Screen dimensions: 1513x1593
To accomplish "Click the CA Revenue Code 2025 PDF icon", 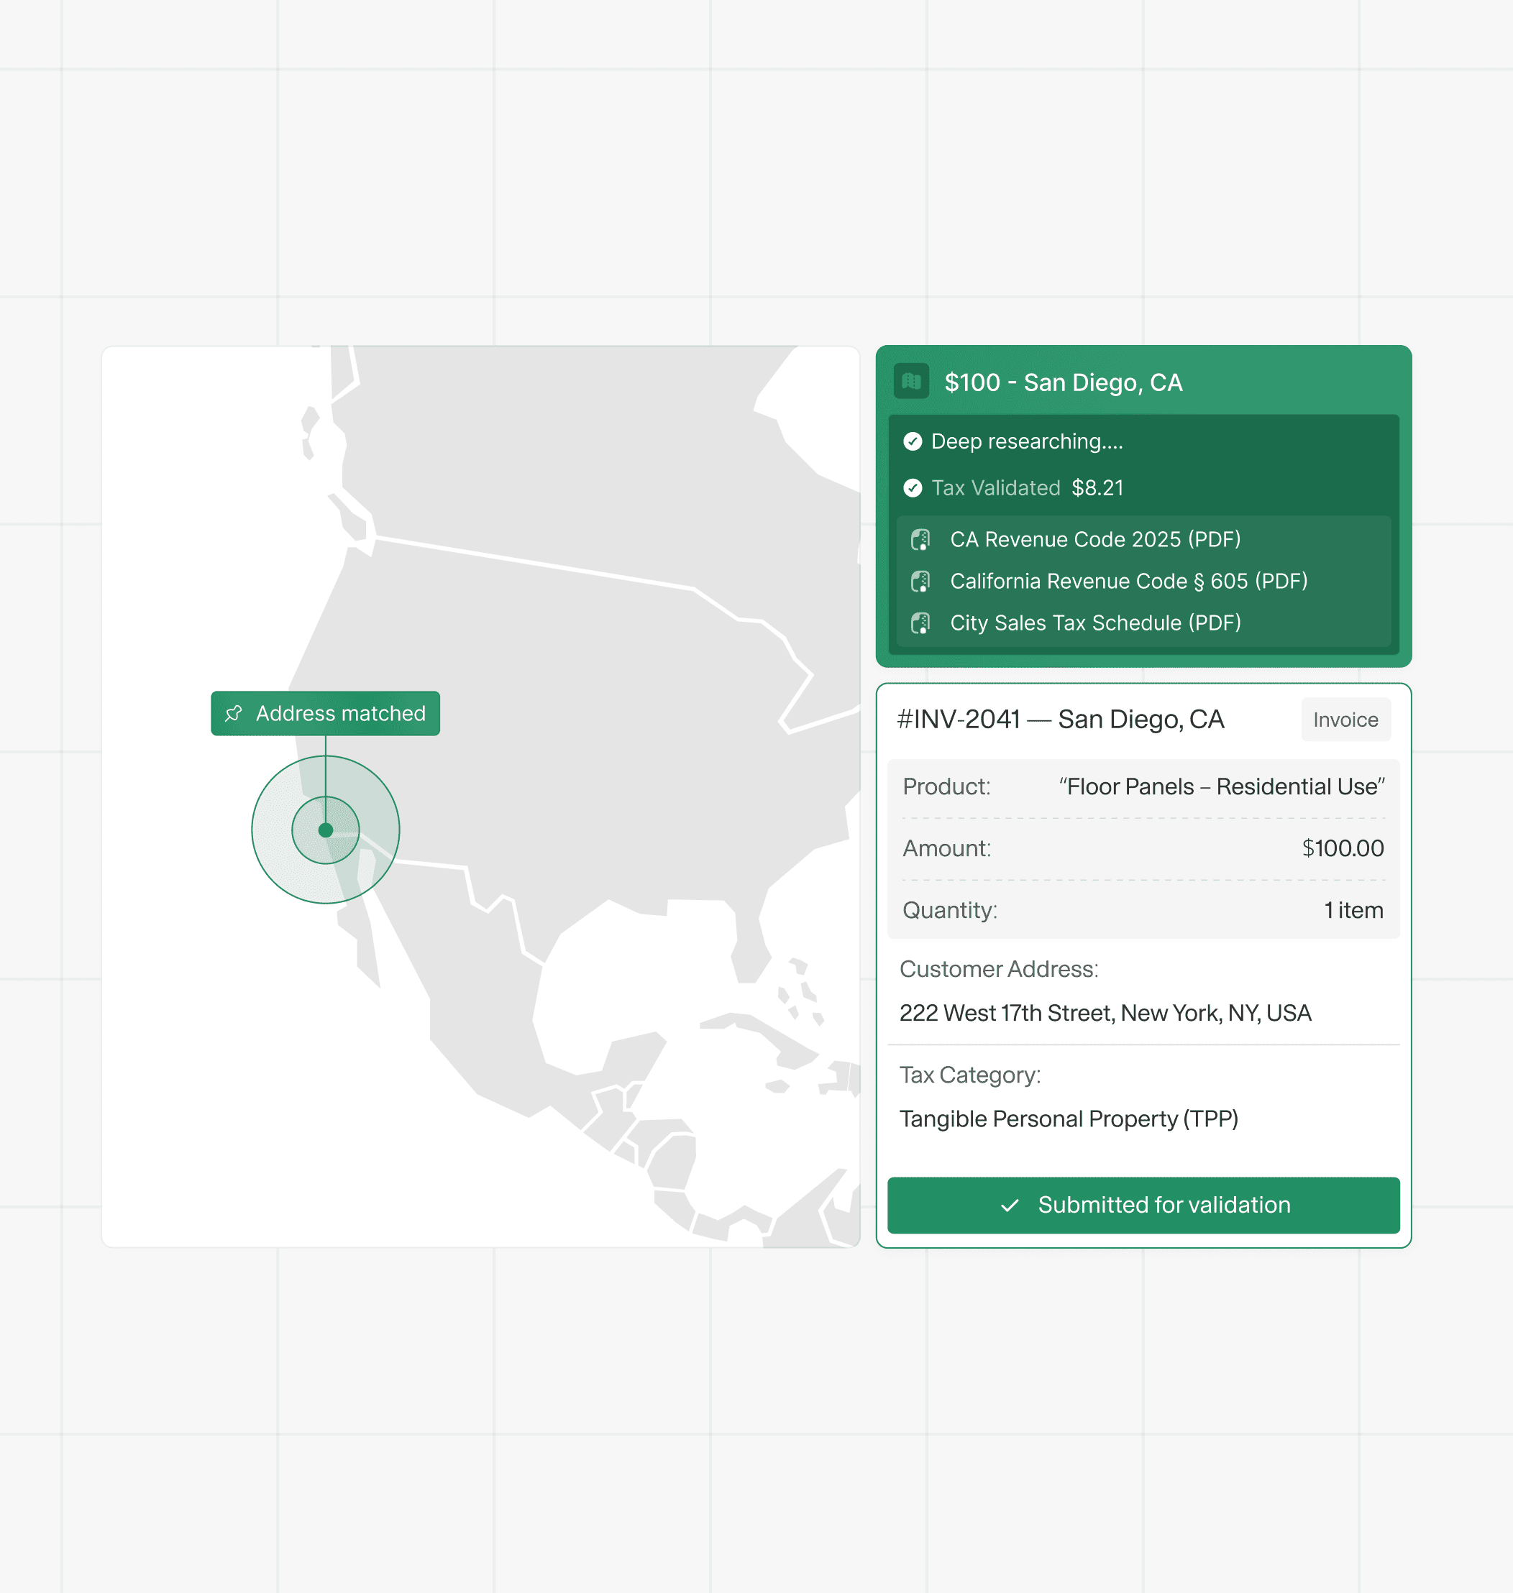I will 920,539.
